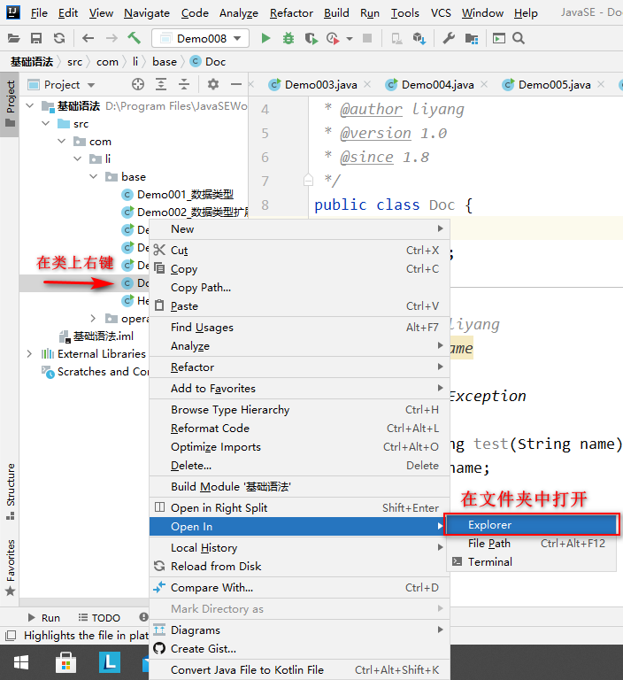Close the Demo005.java tab
Image resolution: width=623 pixels, height=680 pixels.
point(601,84)
